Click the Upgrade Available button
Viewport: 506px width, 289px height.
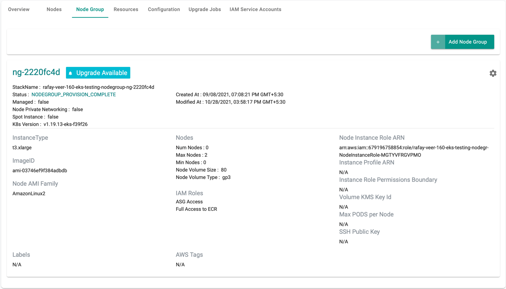(98, 73)
